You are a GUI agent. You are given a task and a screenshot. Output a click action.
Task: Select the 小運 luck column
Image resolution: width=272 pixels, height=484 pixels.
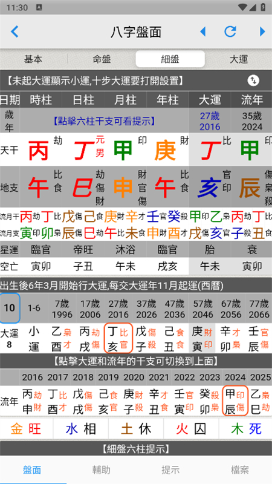click(x=34, y=339)
